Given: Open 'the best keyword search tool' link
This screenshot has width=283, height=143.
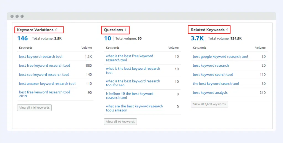Looking at the screenshot, I should (x=216, y=84).
